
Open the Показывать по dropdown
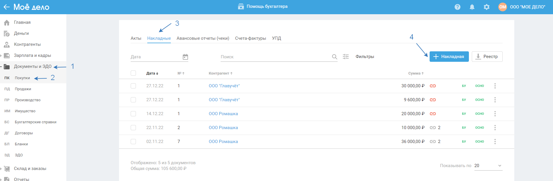(488, 166)
